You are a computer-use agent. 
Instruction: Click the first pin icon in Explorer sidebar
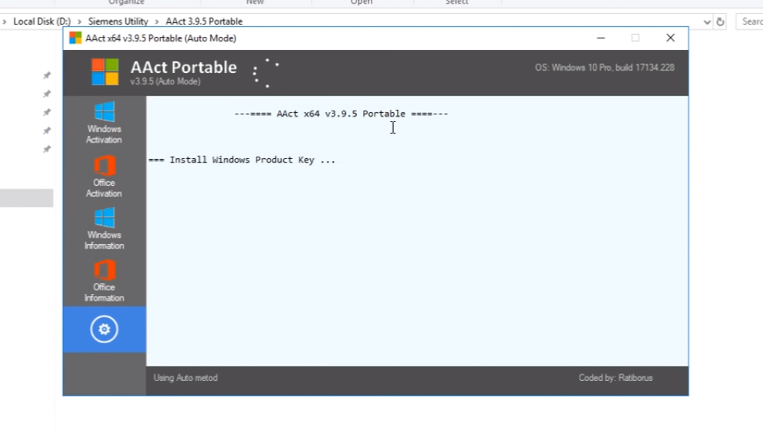pos(47,75)
